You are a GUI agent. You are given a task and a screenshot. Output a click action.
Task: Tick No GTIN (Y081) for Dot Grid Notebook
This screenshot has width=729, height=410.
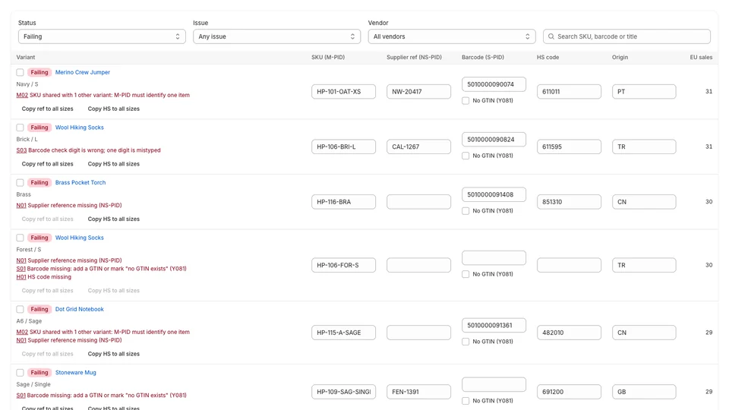pos(465,342)
